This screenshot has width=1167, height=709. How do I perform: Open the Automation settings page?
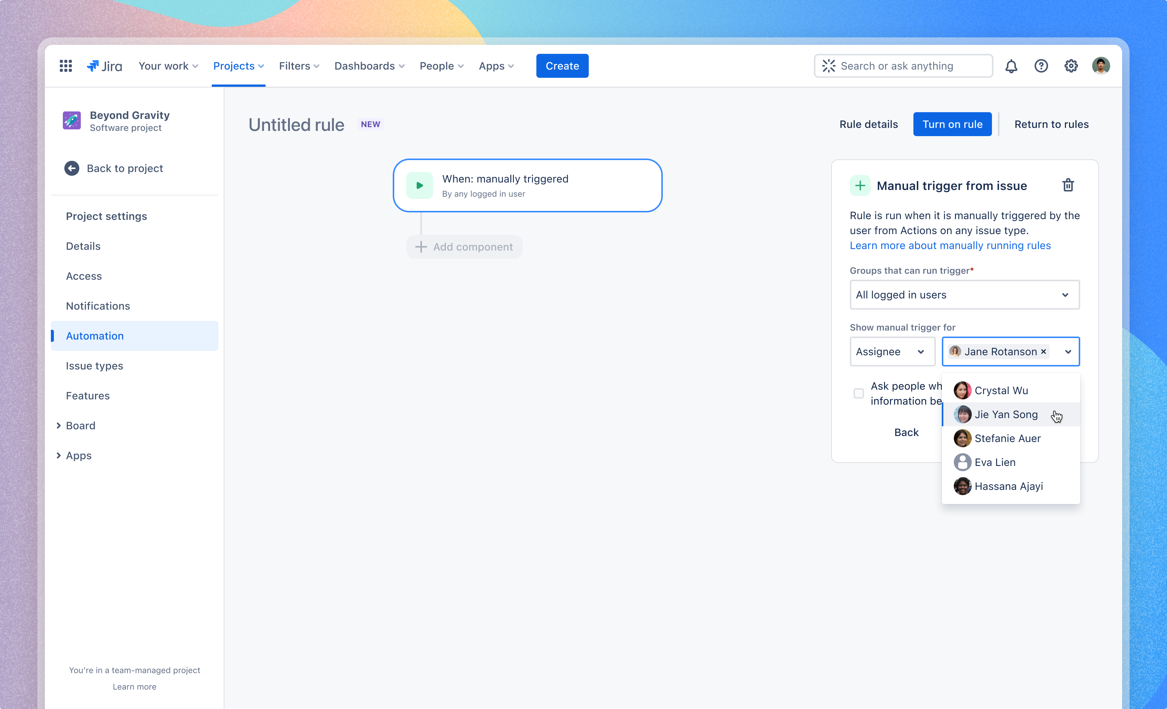(135, 336)
